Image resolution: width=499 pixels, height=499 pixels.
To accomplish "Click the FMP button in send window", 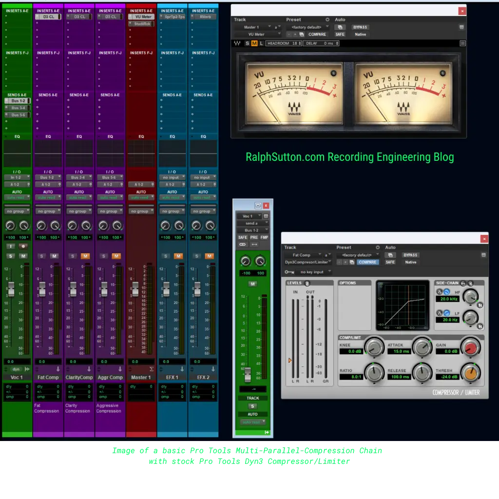I will click(264, 237).
